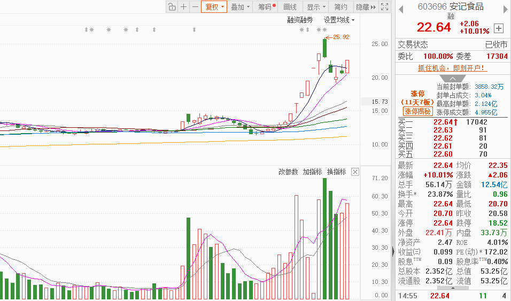
Task: Click the lone event marker at top mid-chart
Action: pos(194,30)
